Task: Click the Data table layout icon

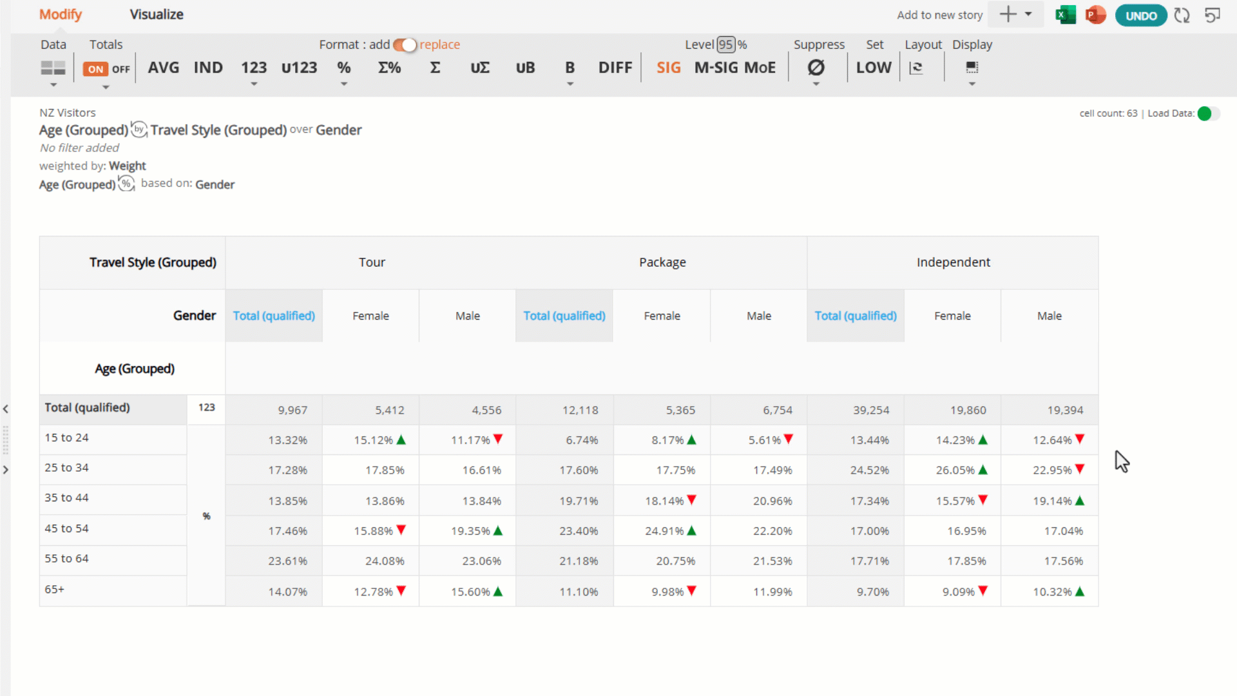Action: click(x=53, y=67)
